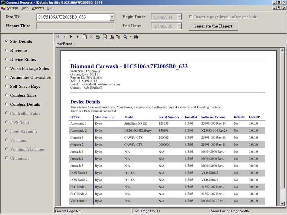The width and height of the screenshot is (287, 215).
Task: Click into the Report Title field
Action: click(x=76, y=26)
